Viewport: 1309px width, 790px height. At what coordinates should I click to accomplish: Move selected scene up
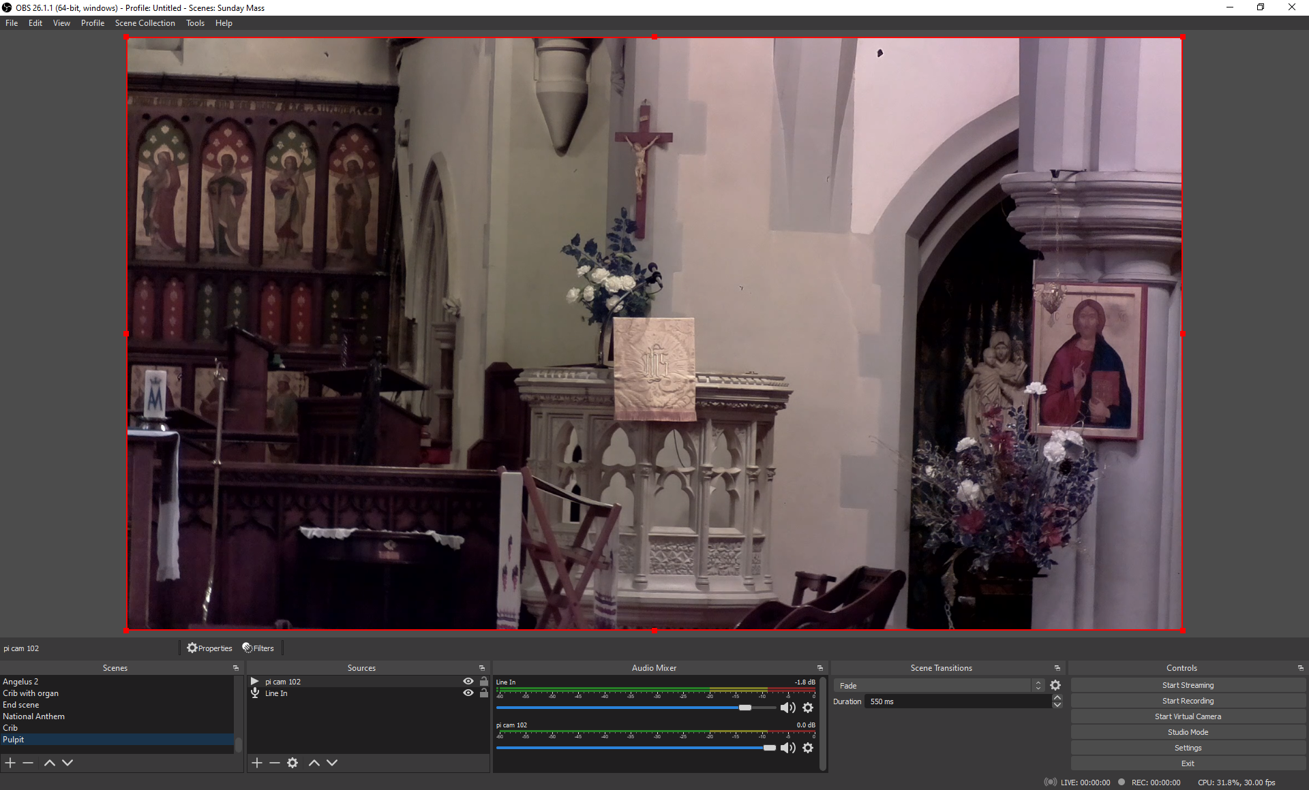coord(49,763)
